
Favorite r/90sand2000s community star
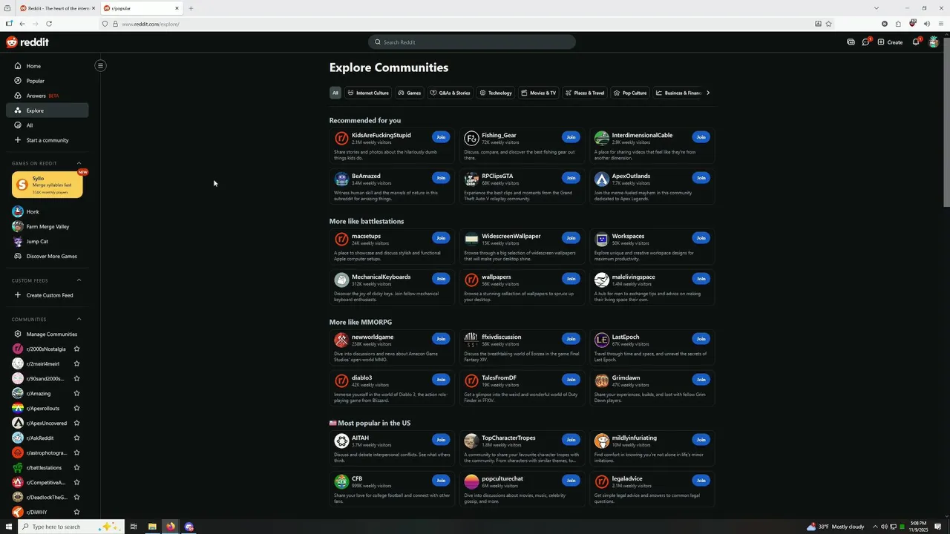coord(76,378)
